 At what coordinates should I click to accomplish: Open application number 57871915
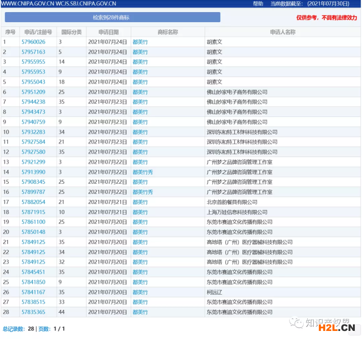(x=33, y=212)
